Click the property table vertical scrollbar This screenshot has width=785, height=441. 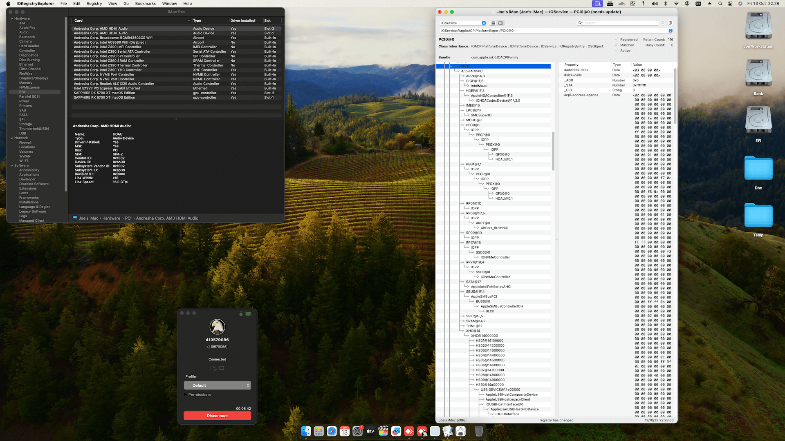tap(675, 96)
